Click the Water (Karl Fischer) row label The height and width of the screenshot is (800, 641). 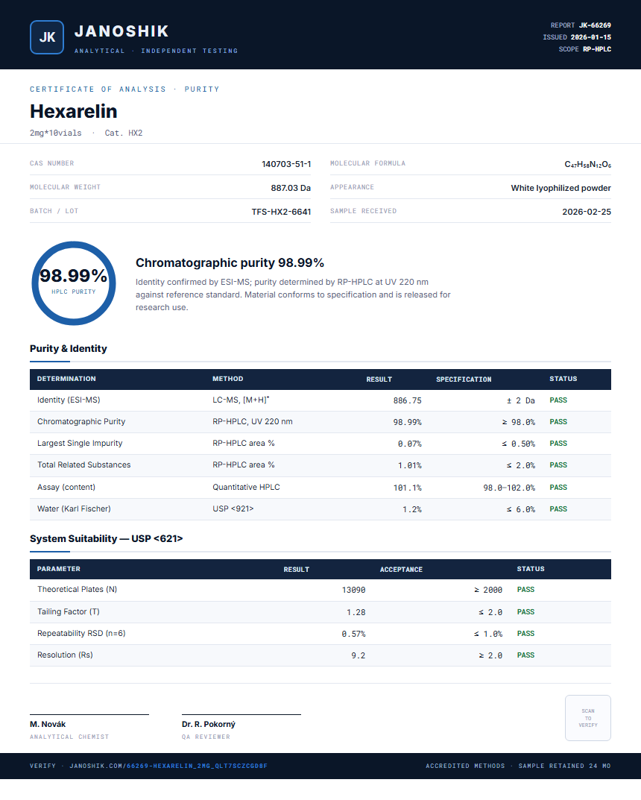click(x=74, y=508)
